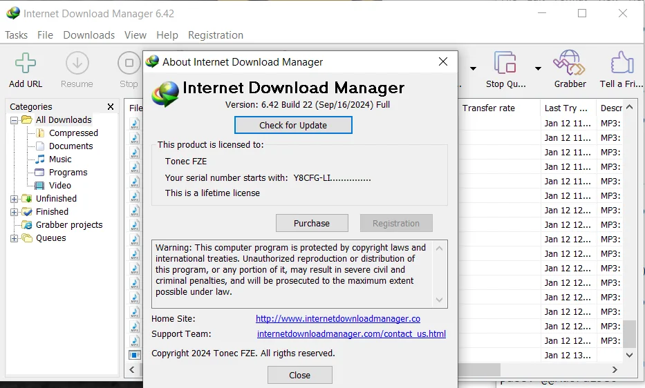This screenshot has height=388, width=645.
Task: Click the Version 6.42 Build 22 text
Action: tap(307, 105)
